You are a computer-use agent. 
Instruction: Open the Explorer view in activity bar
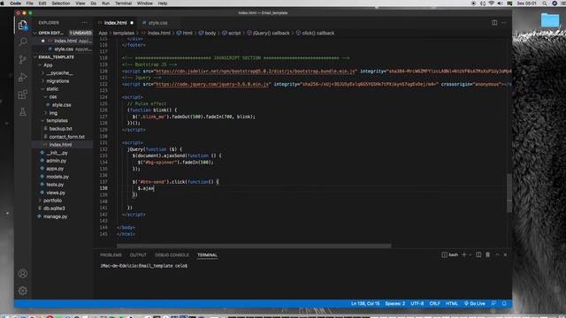coord(23,25)
